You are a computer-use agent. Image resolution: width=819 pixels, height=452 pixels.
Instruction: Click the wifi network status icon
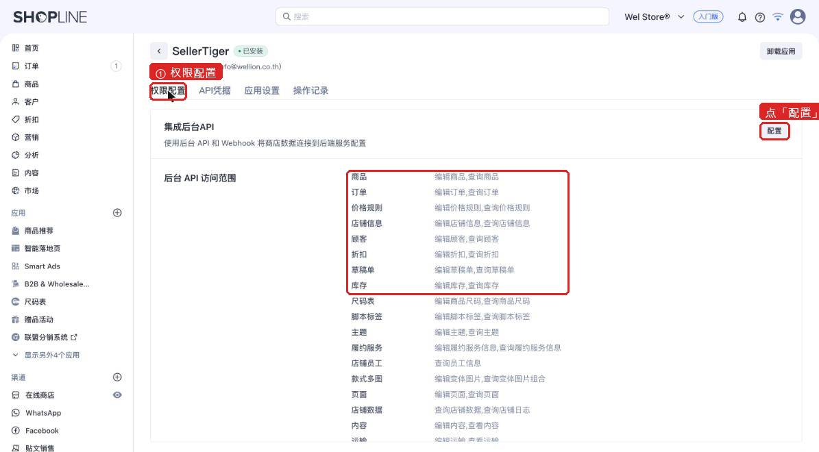point(778,16)
